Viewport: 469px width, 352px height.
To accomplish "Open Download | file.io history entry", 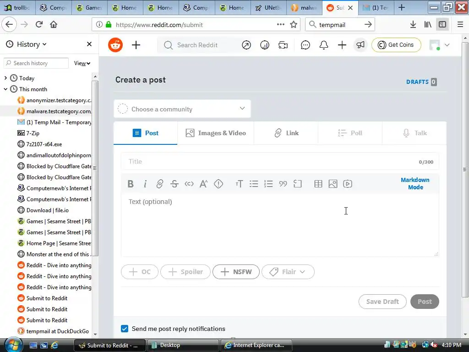I will (x=48, y=210).
